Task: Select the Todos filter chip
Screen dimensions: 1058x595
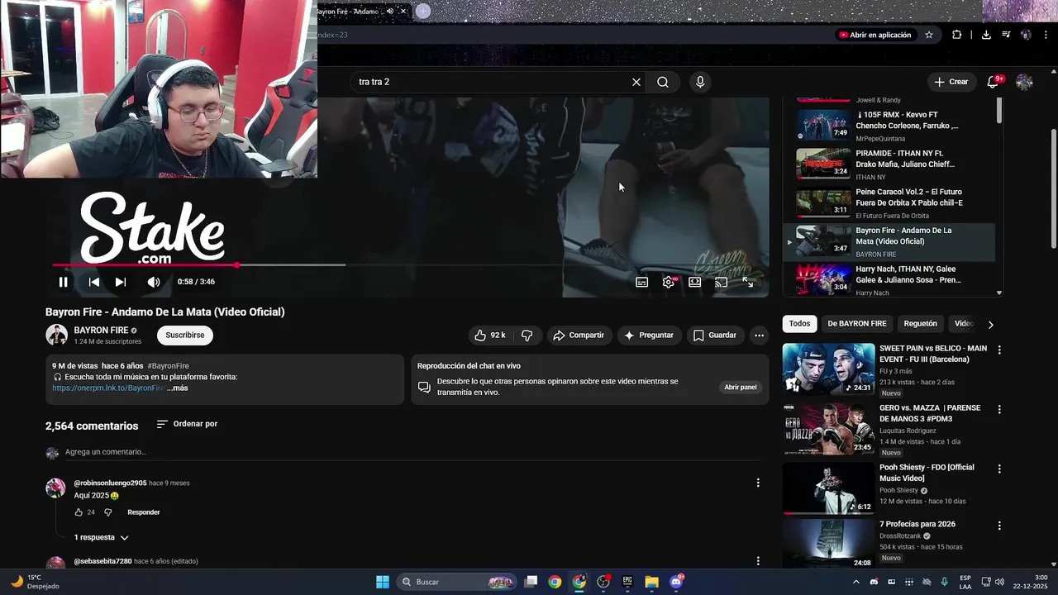Action: coord(799,324)
